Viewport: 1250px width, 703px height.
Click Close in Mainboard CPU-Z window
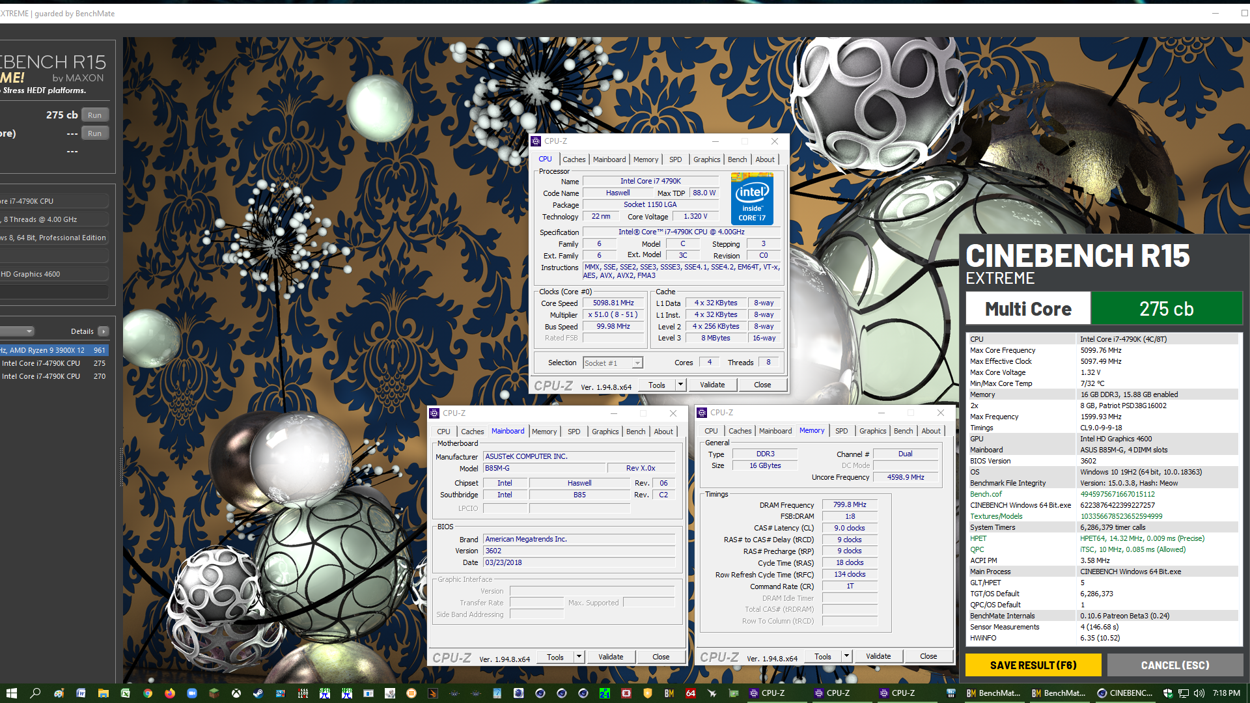pos(661,657)
